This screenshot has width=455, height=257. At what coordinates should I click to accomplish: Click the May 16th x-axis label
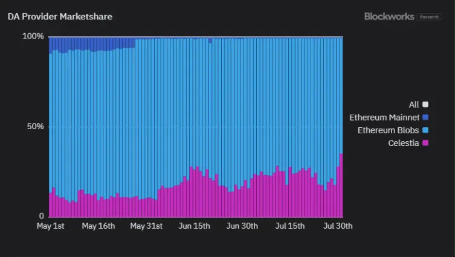click(98, 226)
